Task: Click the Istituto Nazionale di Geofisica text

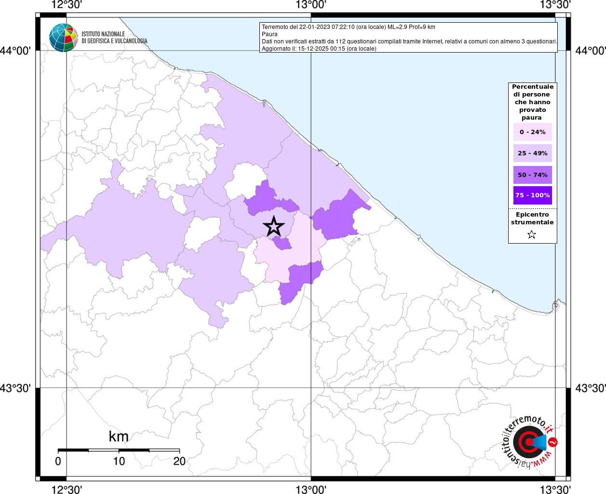Action: (114, 38)
